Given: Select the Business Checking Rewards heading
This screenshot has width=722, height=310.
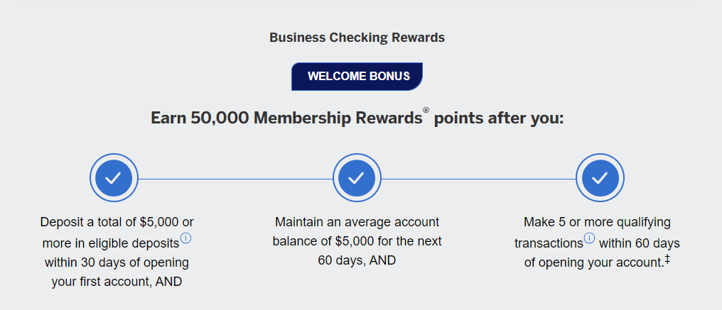Looking at the screenshot, I should click(357, 38).
